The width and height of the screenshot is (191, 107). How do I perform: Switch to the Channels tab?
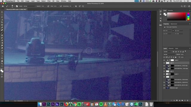[171, 48]
